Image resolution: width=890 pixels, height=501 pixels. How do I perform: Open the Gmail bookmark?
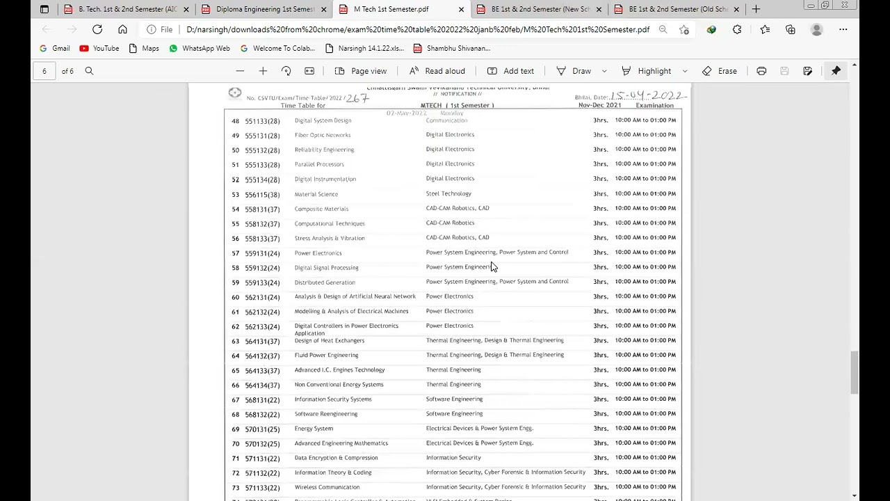(54, 48)
